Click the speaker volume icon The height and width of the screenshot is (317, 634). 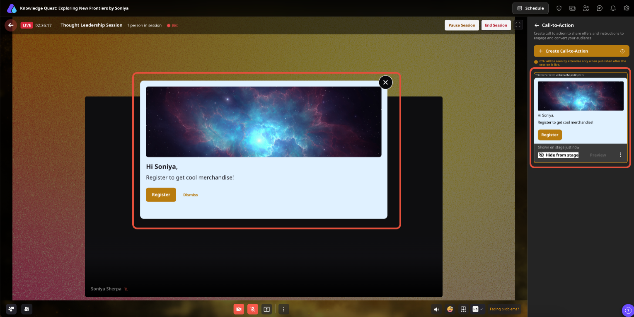(x=436, y=309)
